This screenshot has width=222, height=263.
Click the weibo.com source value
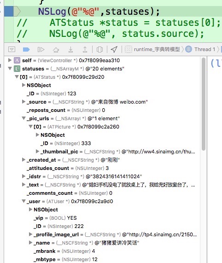point(119,102)
